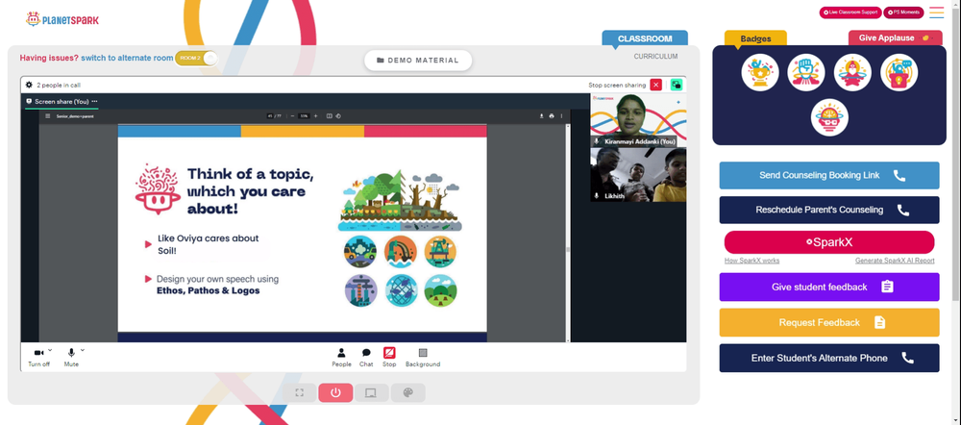Open the People panel
The width and height of the screenshot is (961, 425).
(341, 357)
